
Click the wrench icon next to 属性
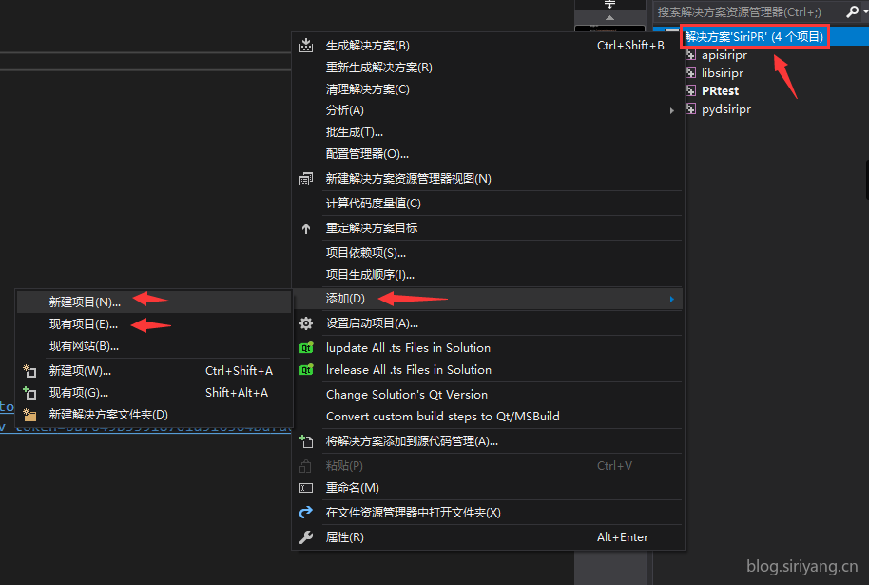[306, 537]
